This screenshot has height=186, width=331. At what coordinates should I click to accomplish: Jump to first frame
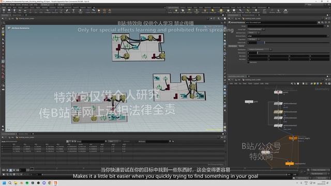click(x=4, y=170)
